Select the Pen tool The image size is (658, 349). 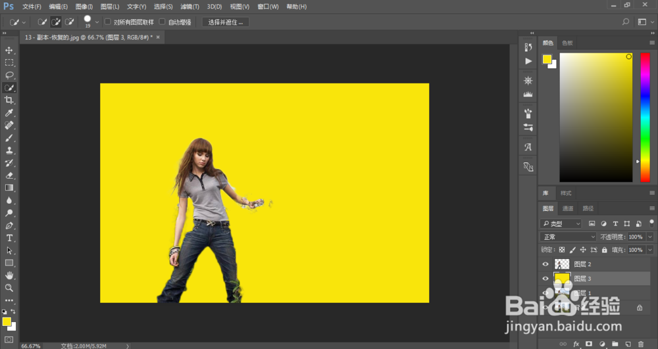pos(9,225)
